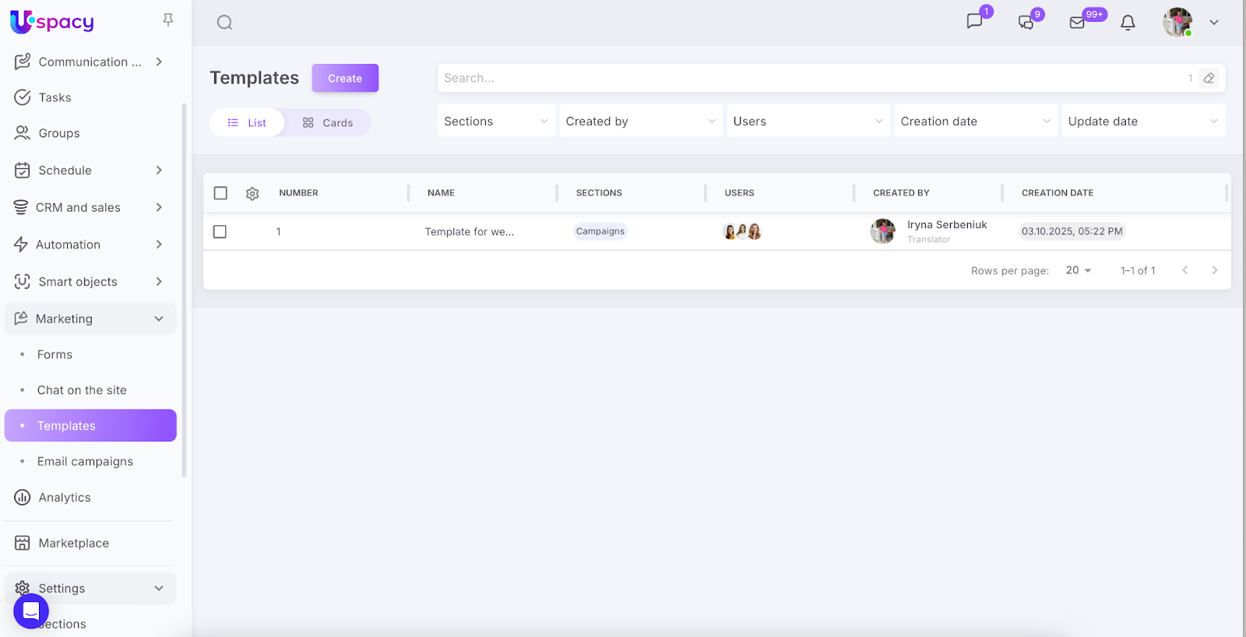Viewport: 1246px width, 637px height.
Task: Open the comments icon showing 9 notifications
Action: pyautogui.click(x=1026, y=23)
